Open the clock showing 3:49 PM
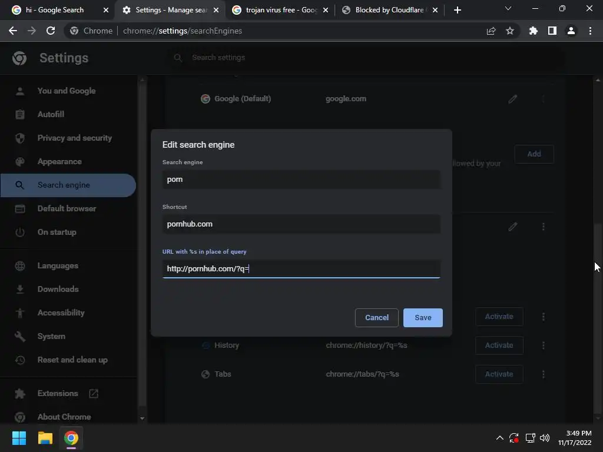The image size is (603, 452). tap(575, 438)
